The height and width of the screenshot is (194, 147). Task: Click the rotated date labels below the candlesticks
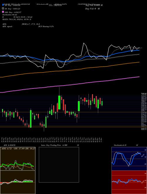[52, 140]
